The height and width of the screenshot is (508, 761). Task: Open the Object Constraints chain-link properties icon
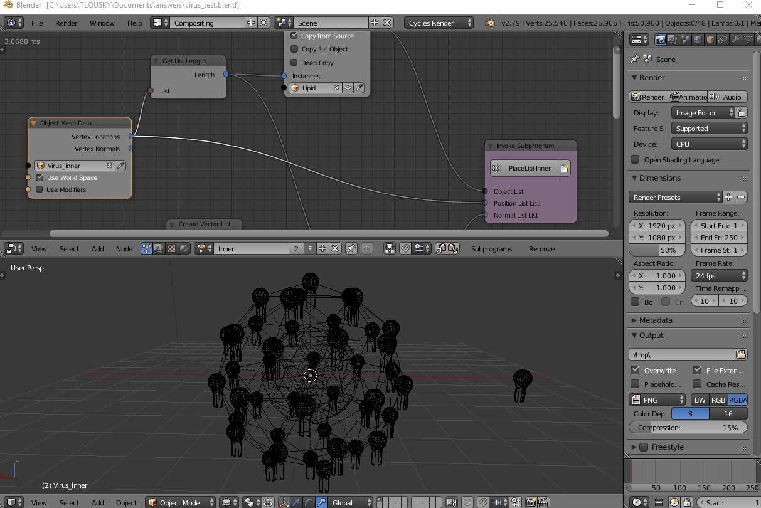pyautogui.click(x=722, y=40)
